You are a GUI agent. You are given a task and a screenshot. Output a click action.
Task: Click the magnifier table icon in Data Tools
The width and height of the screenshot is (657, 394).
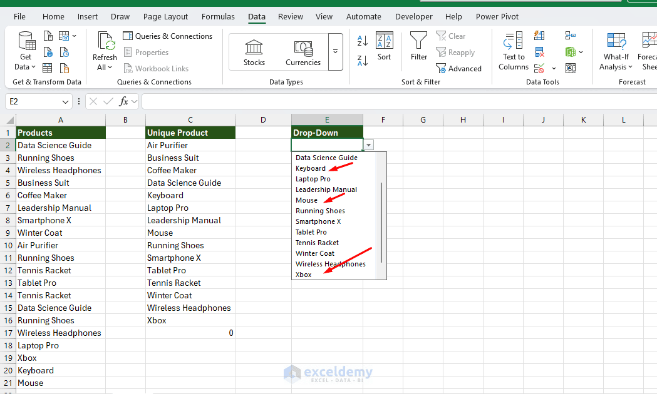(x=571, y=68)
